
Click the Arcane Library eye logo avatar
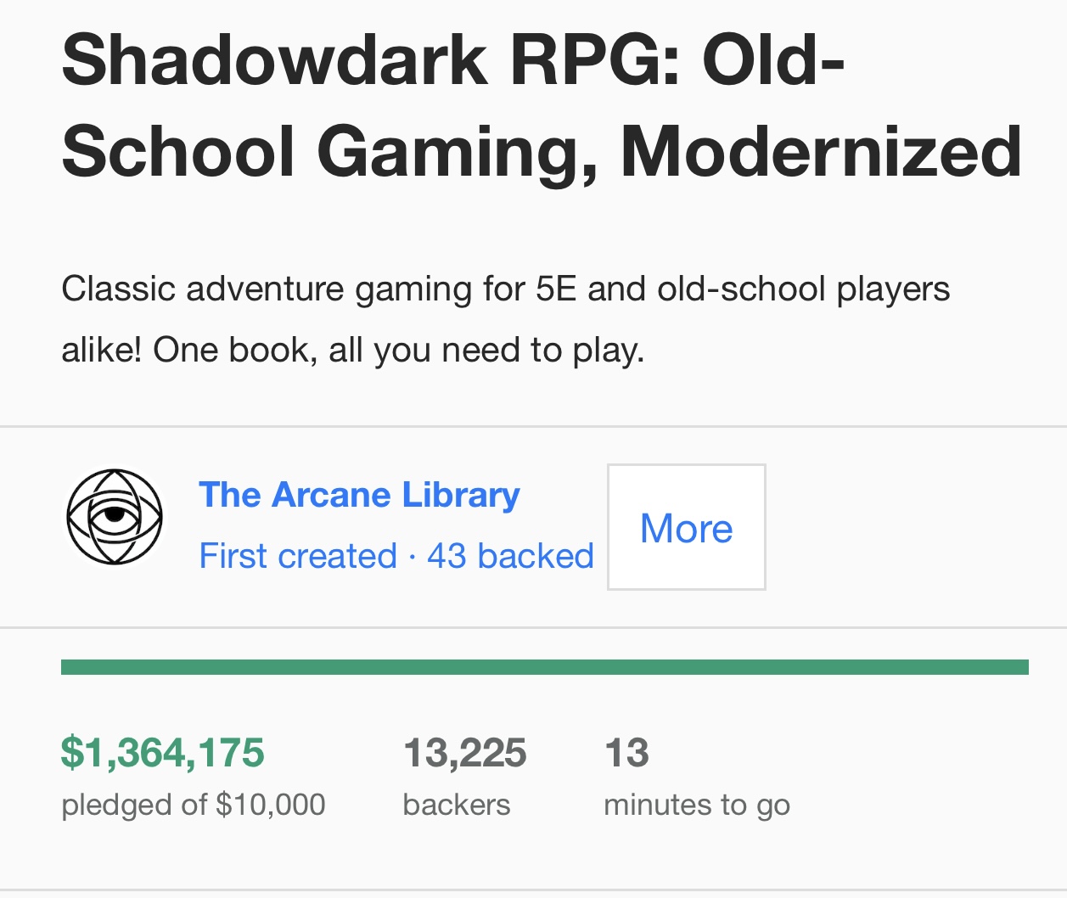(115, 517)
